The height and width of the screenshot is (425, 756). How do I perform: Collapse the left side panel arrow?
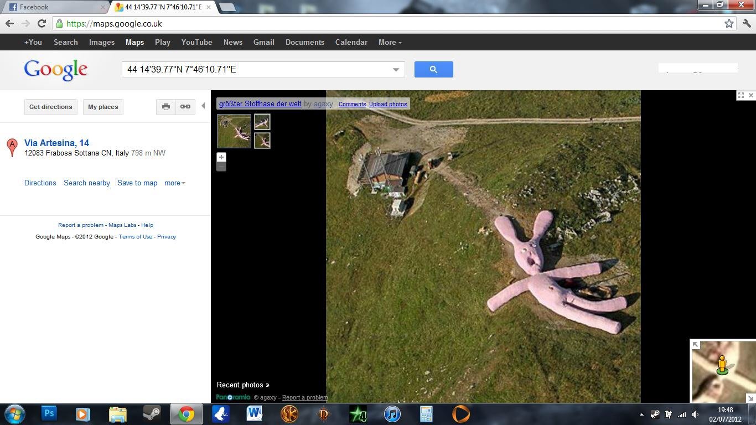[203, 106]
